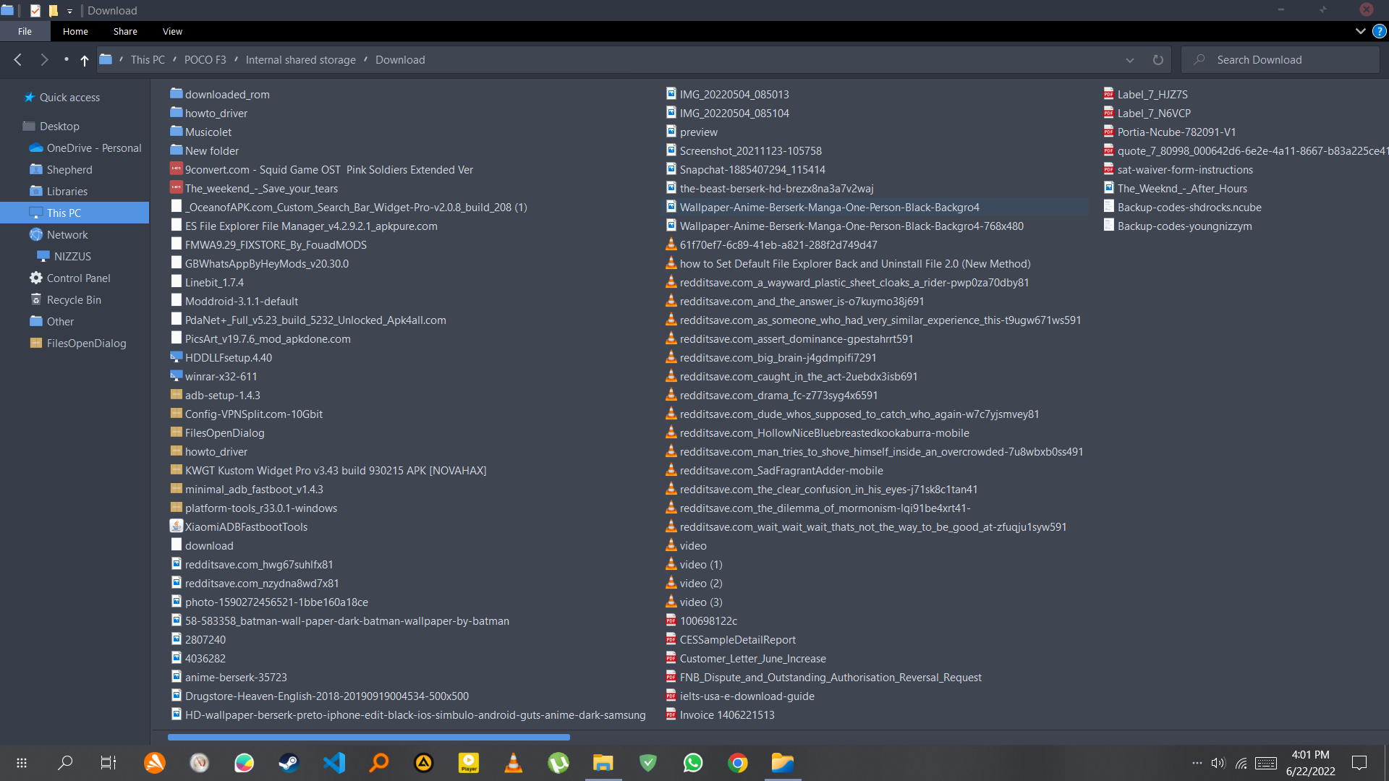Screen dimensions: 1389x781
Task: Click the Back navigation arrow
Action: tap(18, 60)
